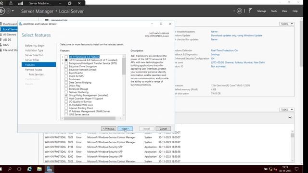The image size is (308, 173).
Task: Collapse the events section chevron
Action: pos(290,117)
